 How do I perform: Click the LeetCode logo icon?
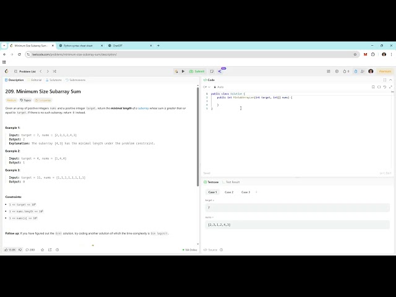(x=7, y=72)
